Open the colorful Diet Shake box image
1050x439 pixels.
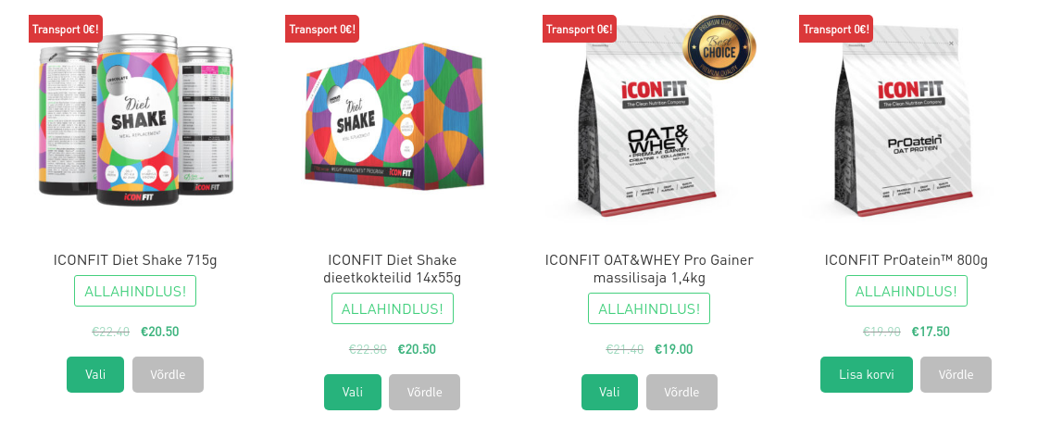(x=394, y=118)
